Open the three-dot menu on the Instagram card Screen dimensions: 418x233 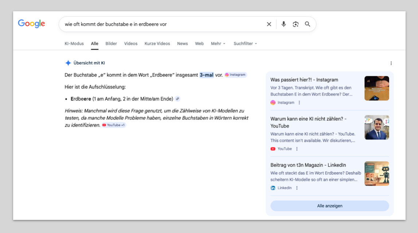click(299, 102)
